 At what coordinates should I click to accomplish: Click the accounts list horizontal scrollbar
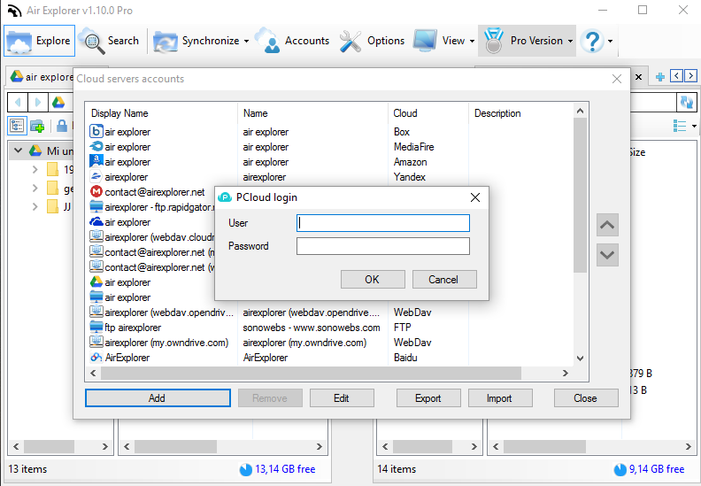[x=311, y=373]
